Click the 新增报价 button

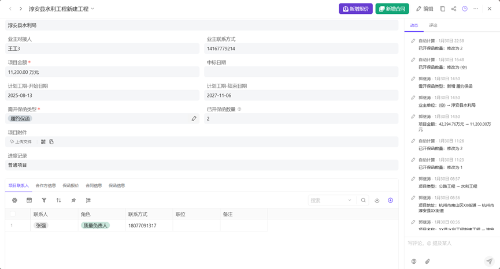tap(355, 9)
